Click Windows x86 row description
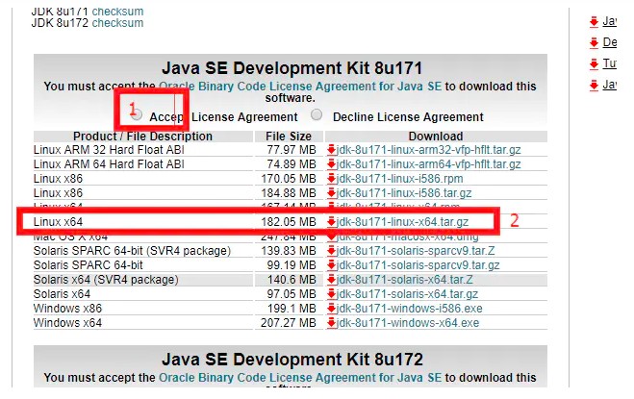This screenshot has height=399, width=634. click(67, 309)
